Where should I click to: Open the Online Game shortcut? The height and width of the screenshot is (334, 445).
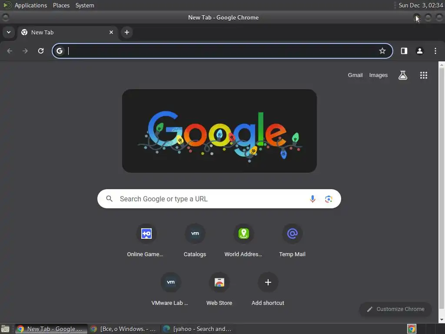[x=146, y=240]
